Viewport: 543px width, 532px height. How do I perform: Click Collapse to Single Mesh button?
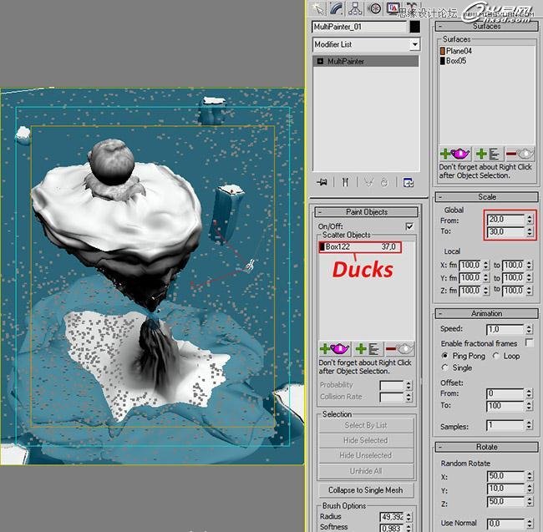(x=365, y=490)
